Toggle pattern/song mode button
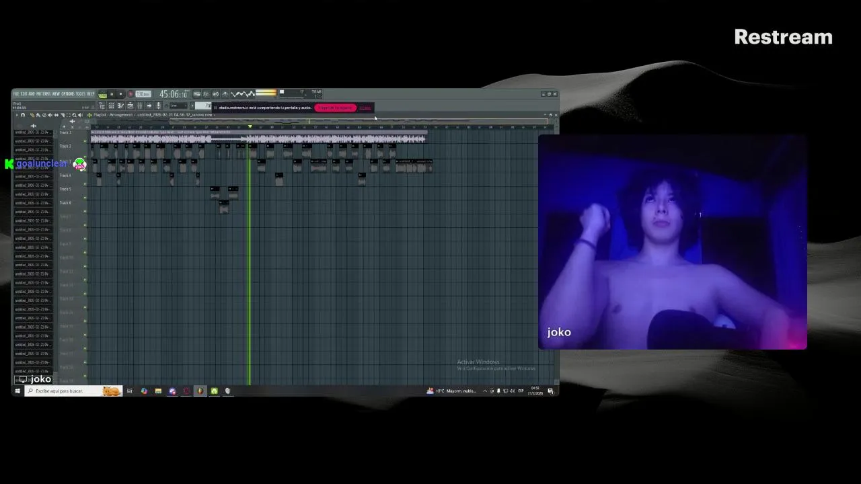The width and height of the screenshot is (861, 484). click(102, 95)
